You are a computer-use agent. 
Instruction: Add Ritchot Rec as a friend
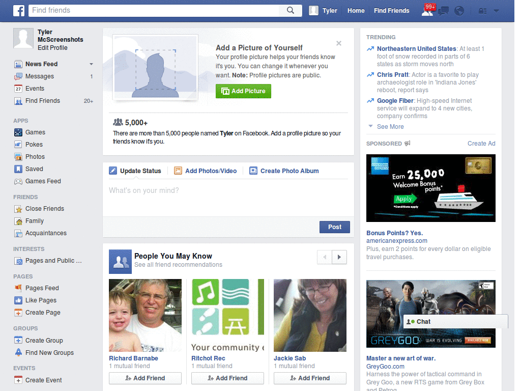227,378
